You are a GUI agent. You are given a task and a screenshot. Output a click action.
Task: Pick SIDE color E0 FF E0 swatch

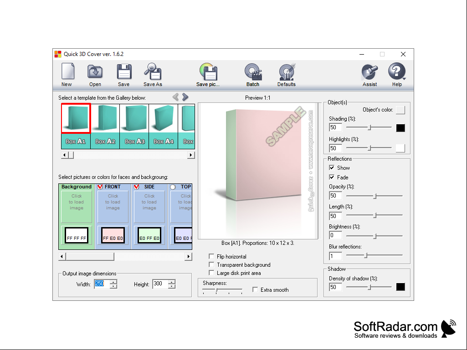pos(149,235)
